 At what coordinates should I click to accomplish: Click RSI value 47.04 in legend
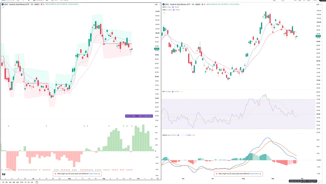(x=176, y=91)
